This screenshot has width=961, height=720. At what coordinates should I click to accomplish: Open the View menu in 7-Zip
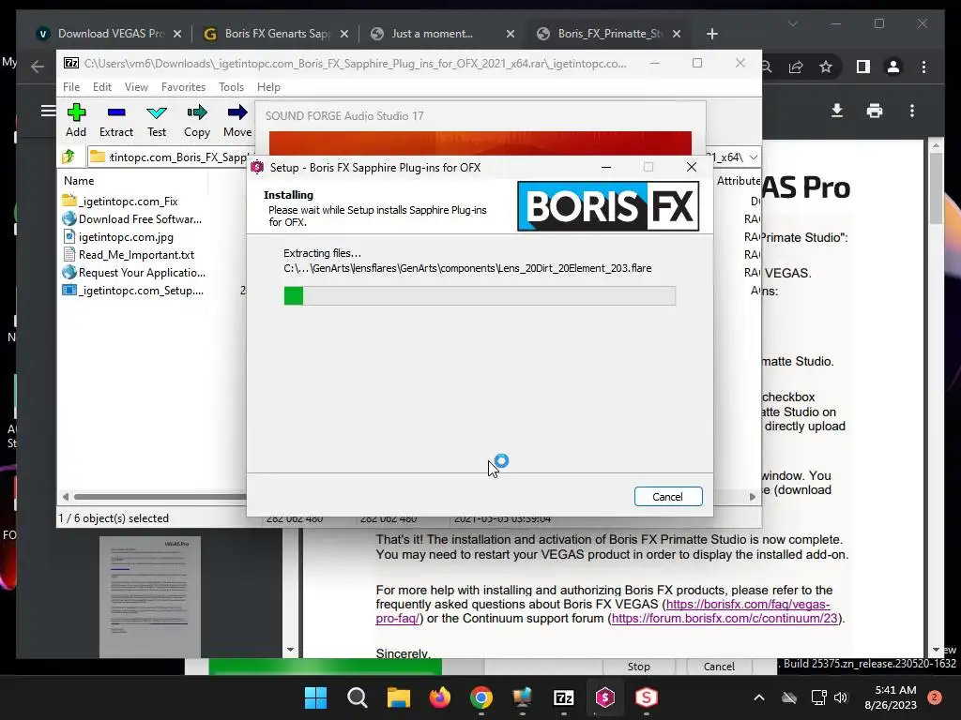(136, 87)
